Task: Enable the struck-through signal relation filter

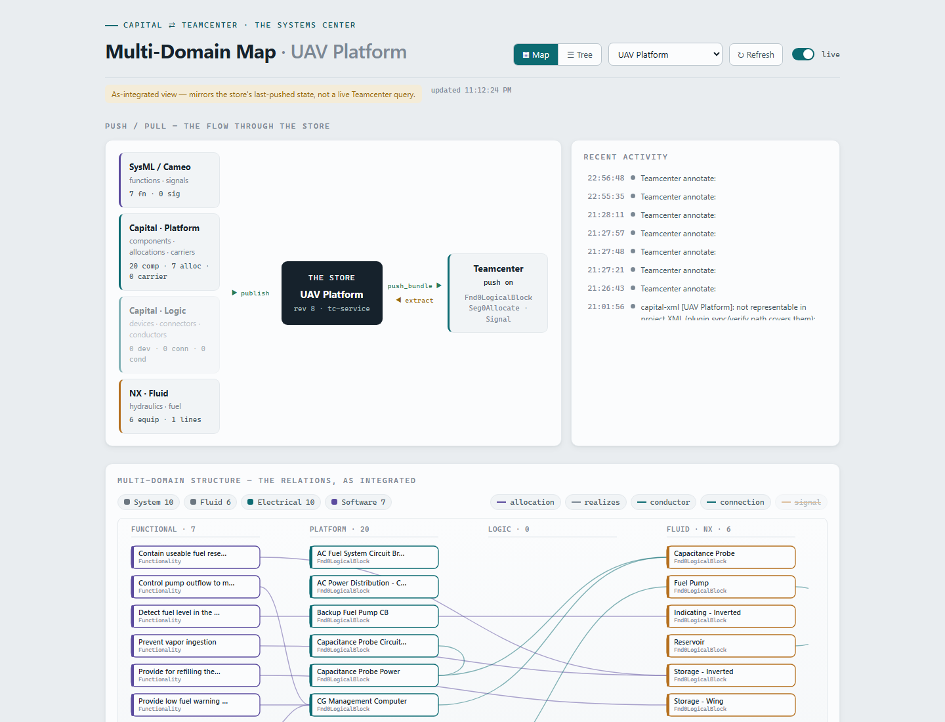Action: [801, 502]
